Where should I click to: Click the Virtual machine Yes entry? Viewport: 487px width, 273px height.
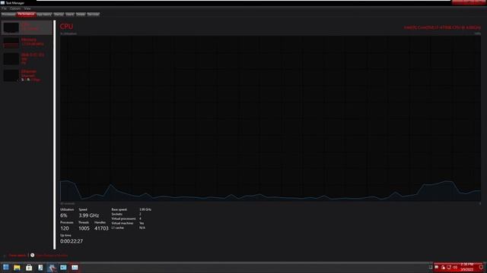(128, 223)
